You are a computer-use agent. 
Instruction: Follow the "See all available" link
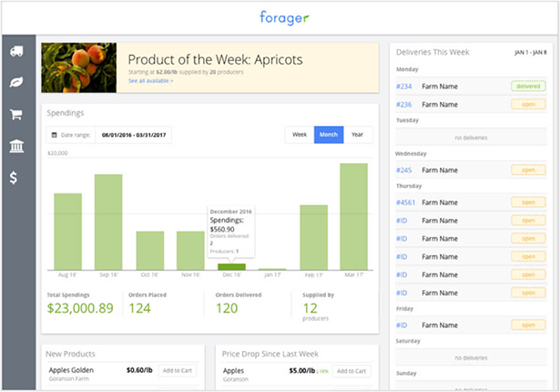coord(150,81)
